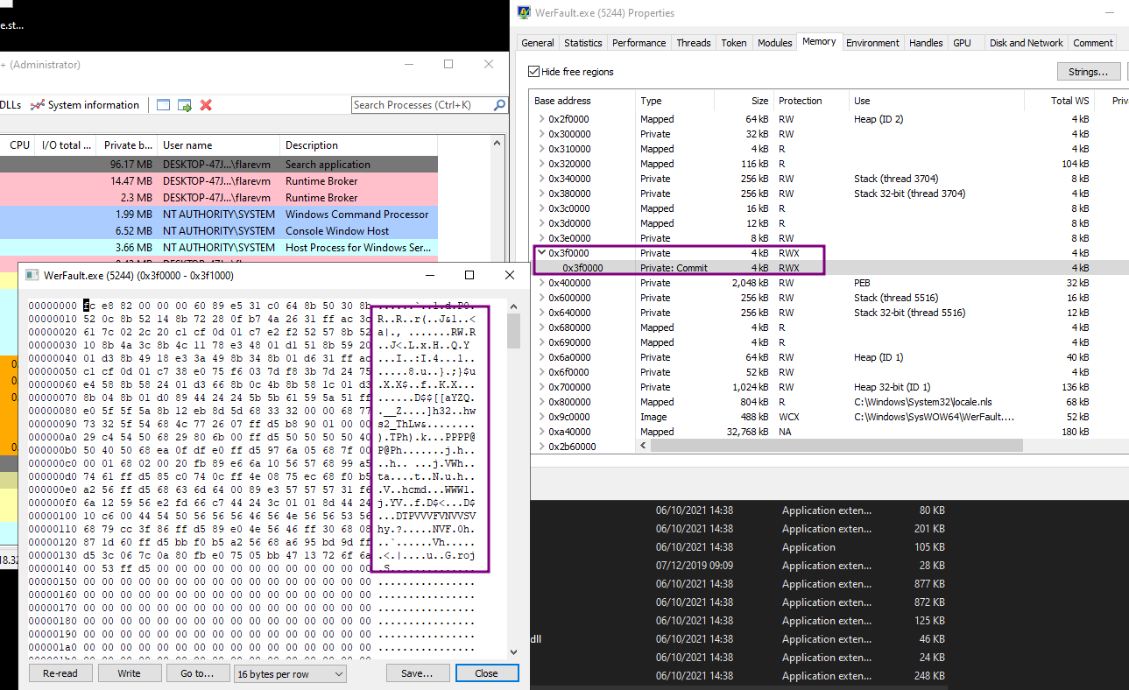Select Stack 32-bit (thread 5516) row

tap(829, 313)
